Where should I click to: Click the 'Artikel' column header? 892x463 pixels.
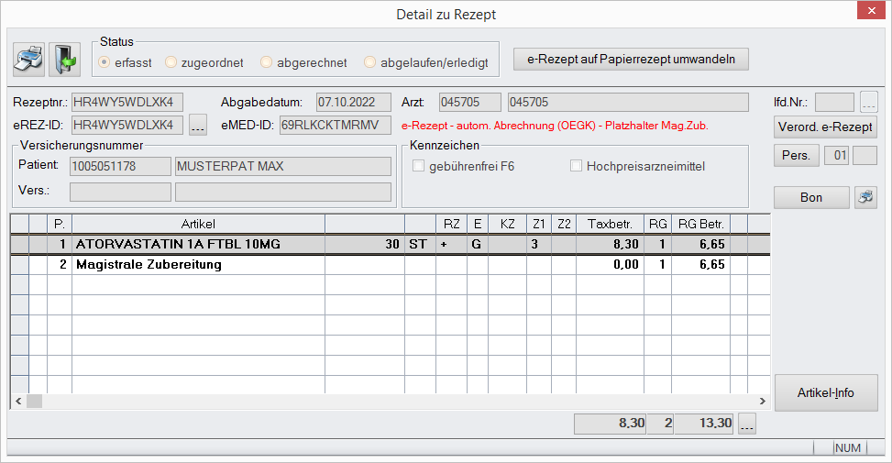click(x=197, y=223)
